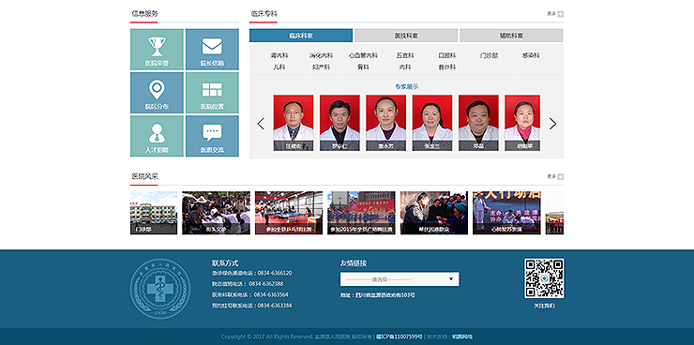Expand the 友情链接 请选择 dropdown
The width and height of the screenshot is (694, 345).
(x=400, y=279)
